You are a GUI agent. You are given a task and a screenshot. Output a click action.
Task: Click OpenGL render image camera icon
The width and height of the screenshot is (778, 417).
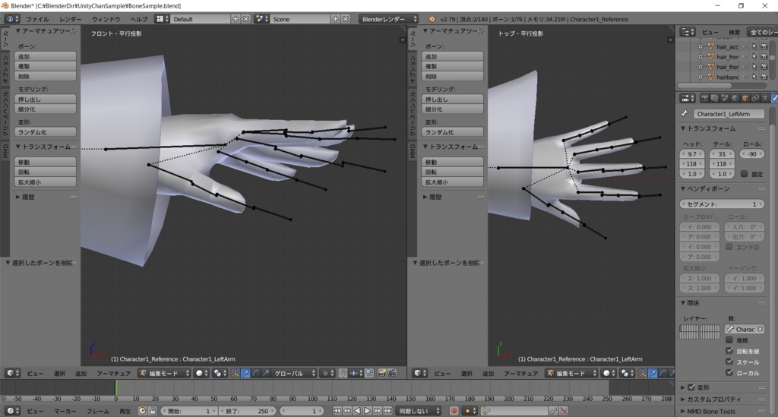pyautogui.click(x=381, y=373)
